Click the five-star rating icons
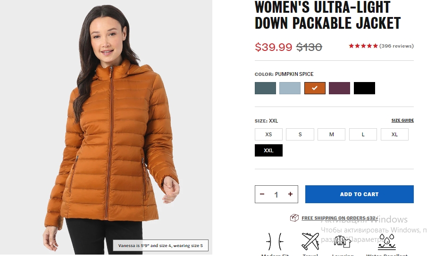This screenshot has width=427, height=256. coord(363,46)
